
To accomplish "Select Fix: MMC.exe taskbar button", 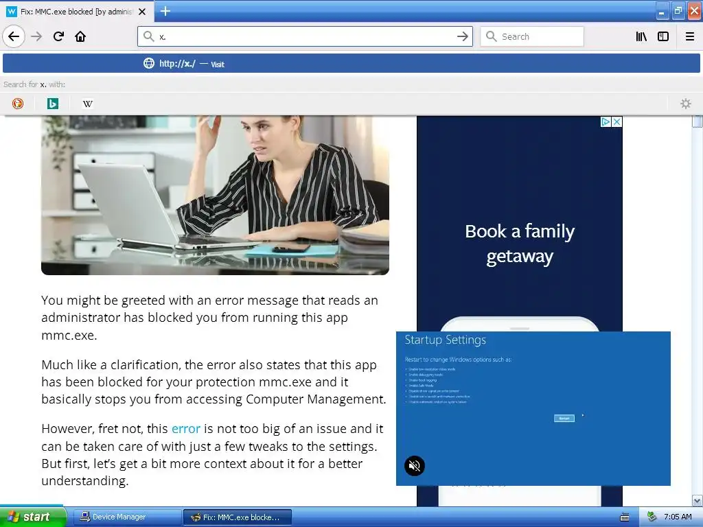I will pos(238,517).
